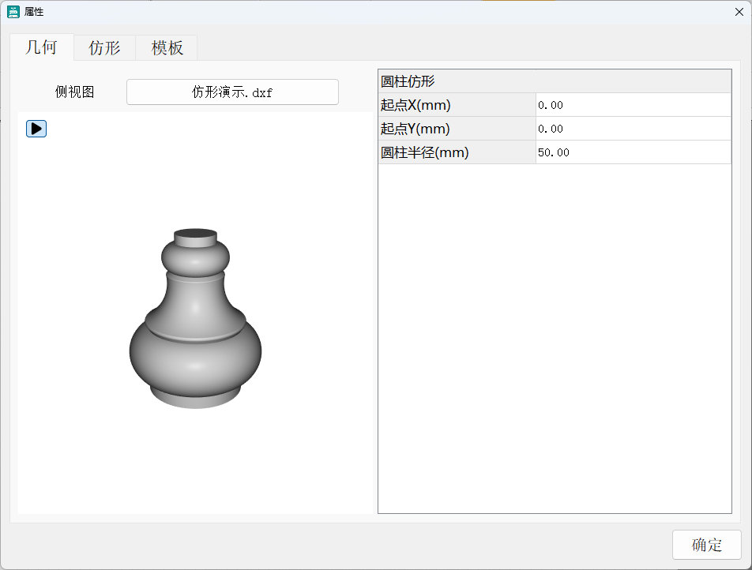Image resolution: width=752 pixels, height=570 pixels.
Task: Select the 模板 tab
Action: click(167, 48)
